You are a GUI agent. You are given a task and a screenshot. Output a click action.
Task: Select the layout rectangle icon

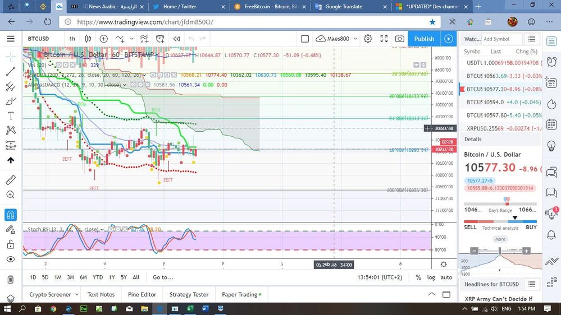tap(305, 39)
